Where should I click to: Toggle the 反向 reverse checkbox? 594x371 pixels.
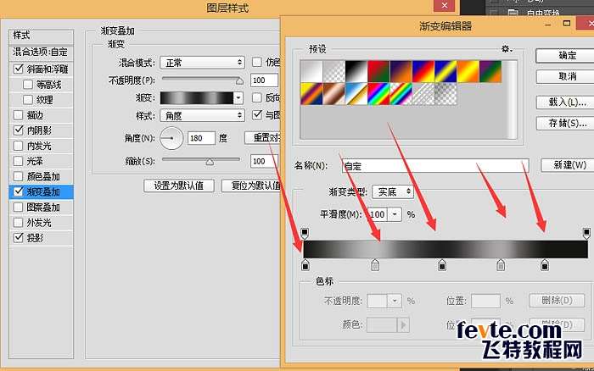click(257, 97)
